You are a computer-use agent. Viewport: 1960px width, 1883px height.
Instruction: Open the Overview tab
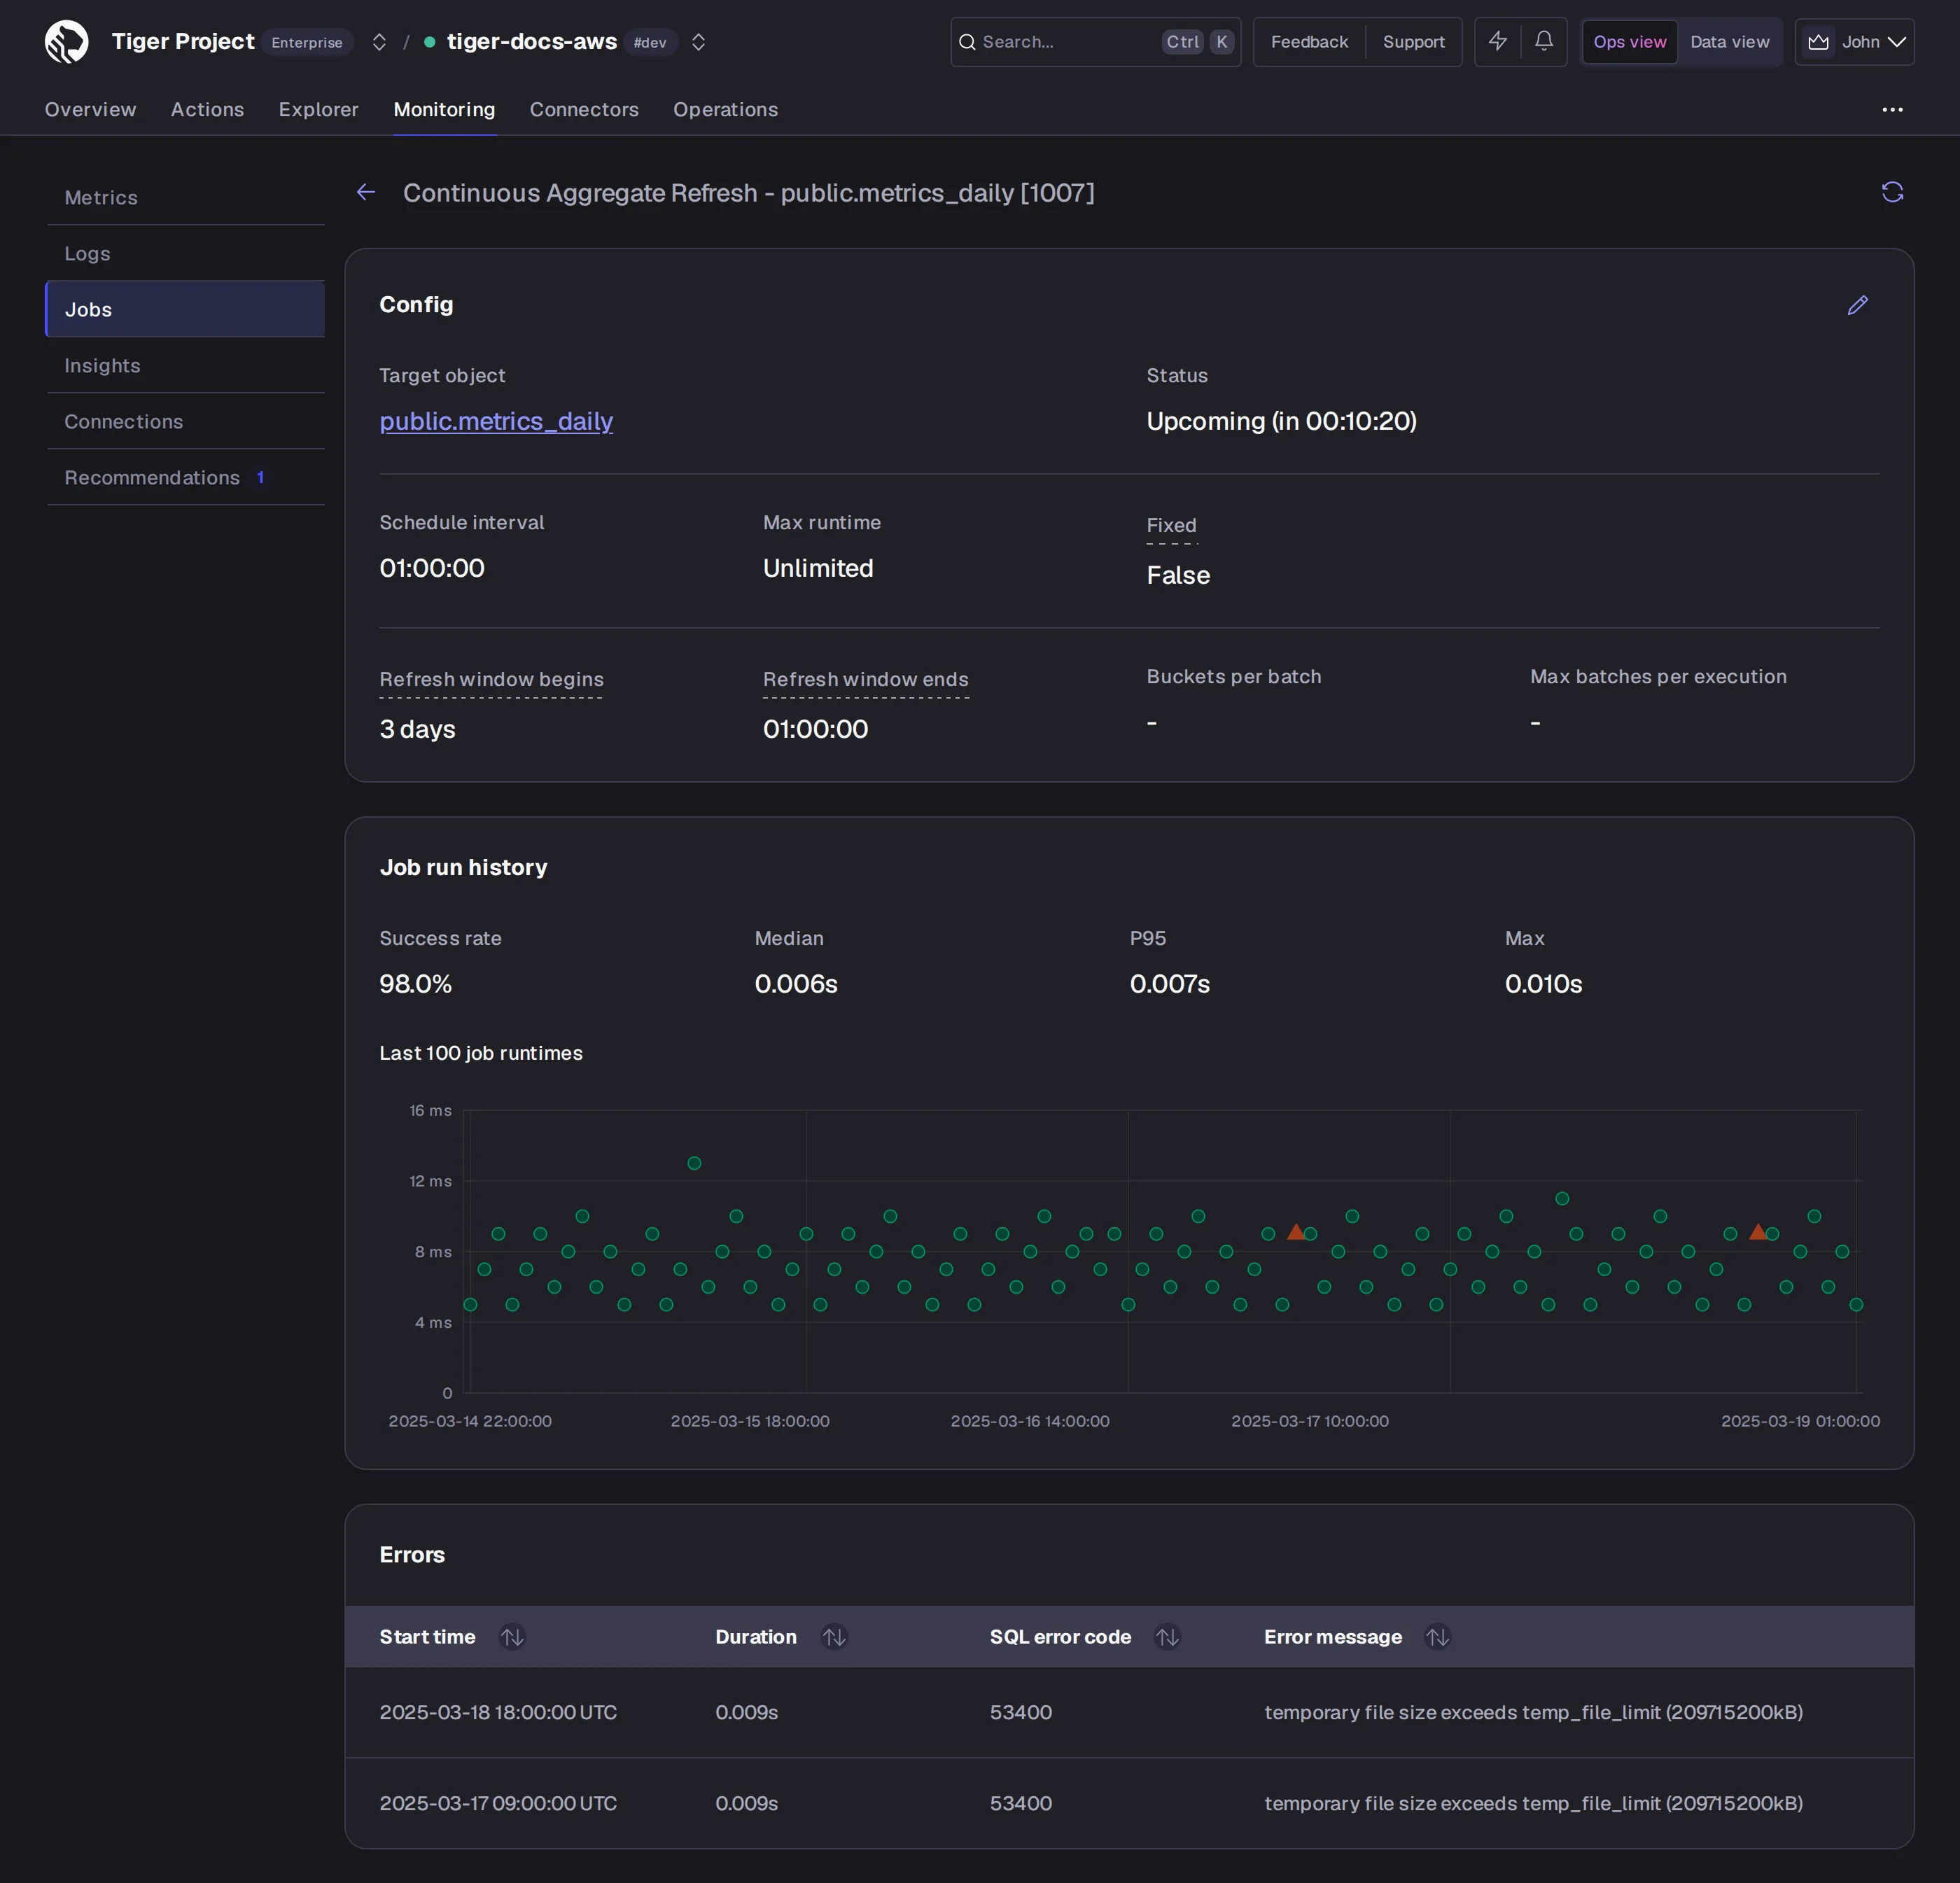tap(90, 109)
